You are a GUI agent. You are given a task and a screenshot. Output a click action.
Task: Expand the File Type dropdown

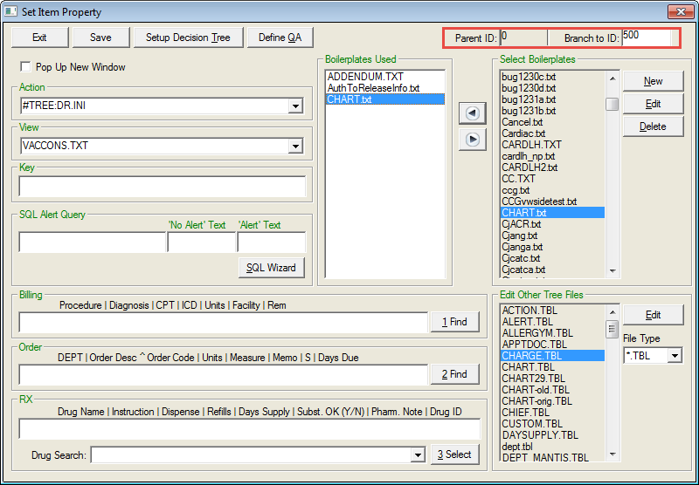point(673,356)
